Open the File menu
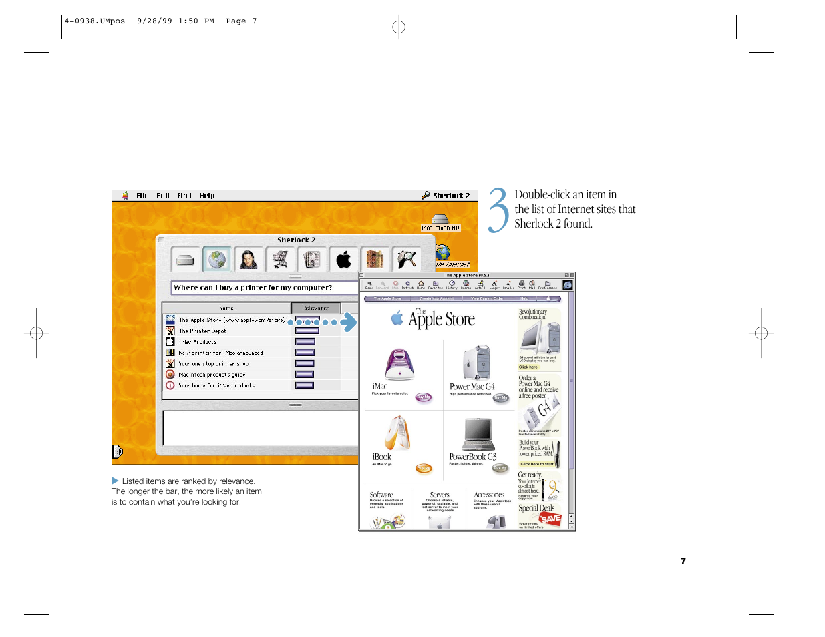This screenshot has height=637, width=825. pyautogui.click(x=142, y=196)
